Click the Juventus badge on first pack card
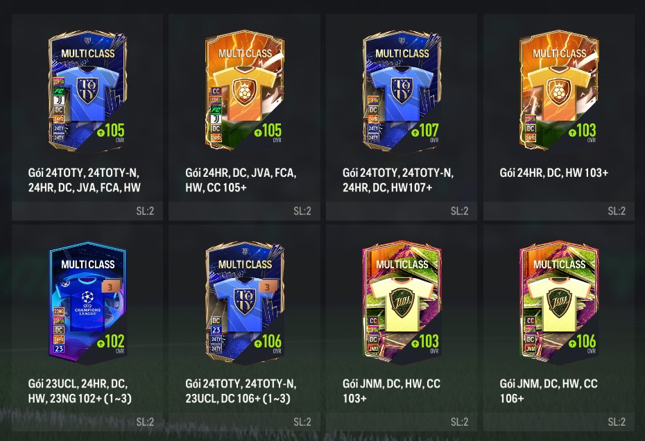 tap(59, 101)
